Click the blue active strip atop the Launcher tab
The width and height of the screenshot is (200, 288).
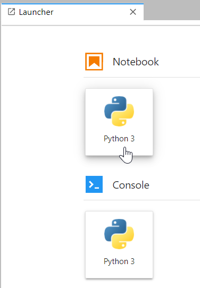[x=72, y=4]
